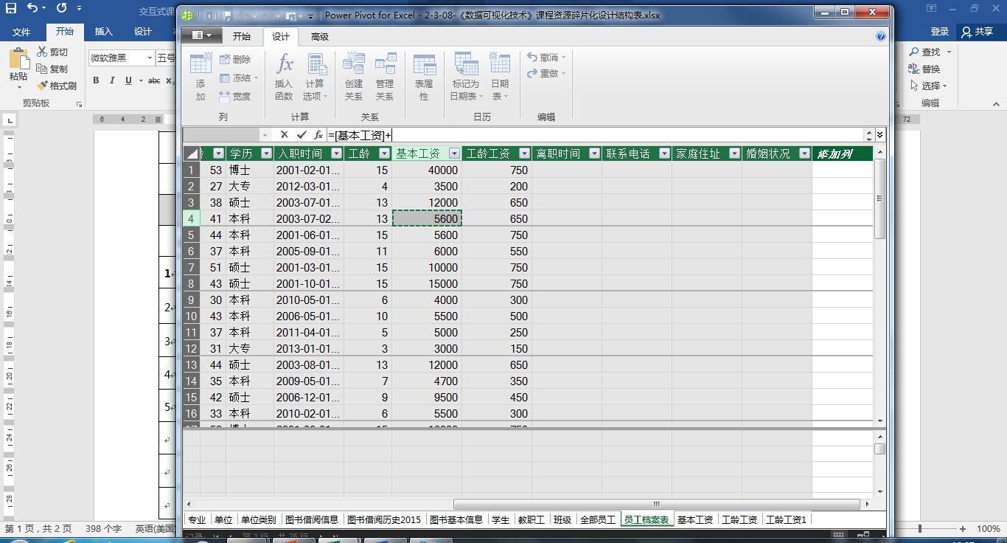Open the 工龄工资1 sheet tab

pos(787,519)
